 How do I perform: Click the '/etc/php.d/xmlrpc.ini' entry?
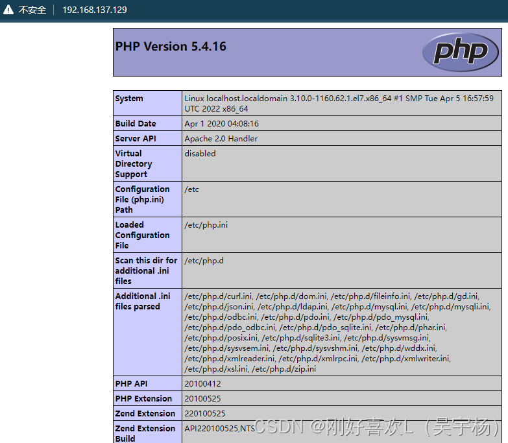(x=318, y=358)
